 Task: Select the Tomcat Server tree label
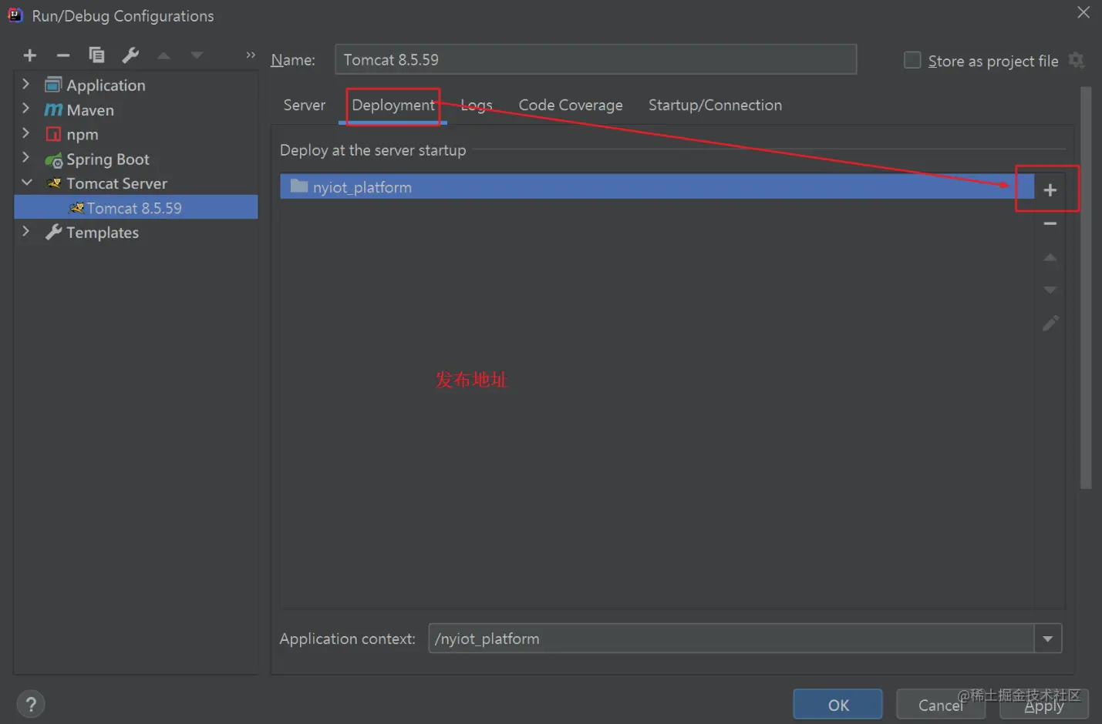coord(116,183)
